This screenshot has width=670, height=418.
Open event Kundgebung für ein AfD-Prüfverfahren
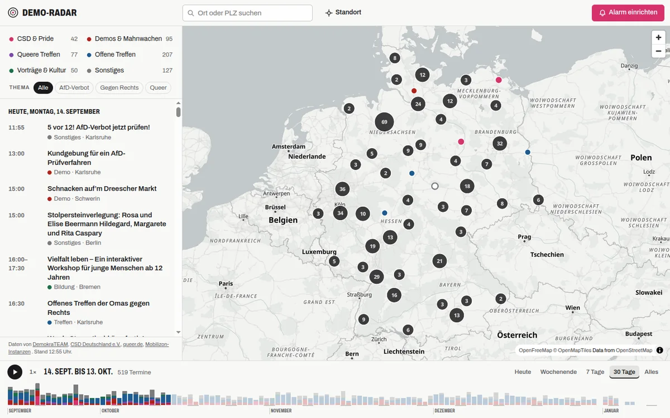point(91,163)
